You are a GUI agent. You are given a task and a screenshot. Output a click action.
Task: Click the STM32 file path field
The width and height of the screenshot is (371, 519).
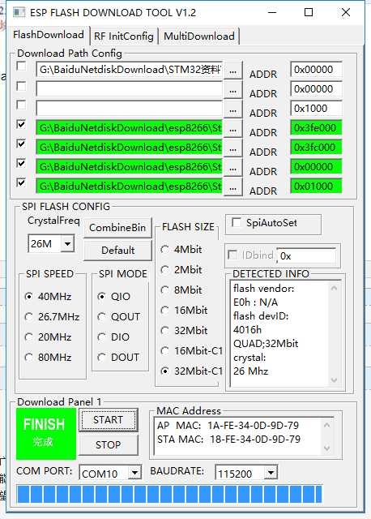tap(130, 70)
